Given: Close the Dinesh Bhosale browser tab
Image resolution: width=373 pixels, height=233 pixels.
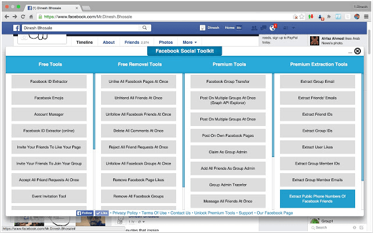Looking at the screenshot, I should pyautogui.click(x=77, y=8).
